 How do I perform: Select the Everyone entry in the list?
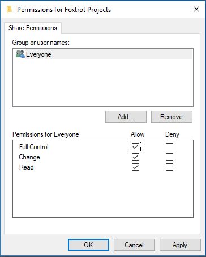[x=103, y=54]
